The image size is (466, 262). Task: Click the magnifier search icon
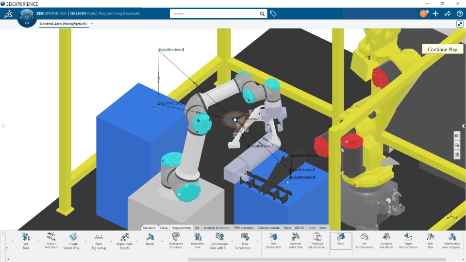click(262, 14)
